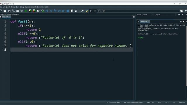
Task: Open the Tools menu
Action: [39, 7]
